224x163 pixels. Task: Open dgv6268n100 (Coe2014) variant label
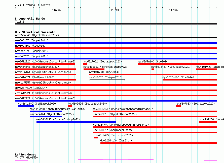[x=116, y=140]
